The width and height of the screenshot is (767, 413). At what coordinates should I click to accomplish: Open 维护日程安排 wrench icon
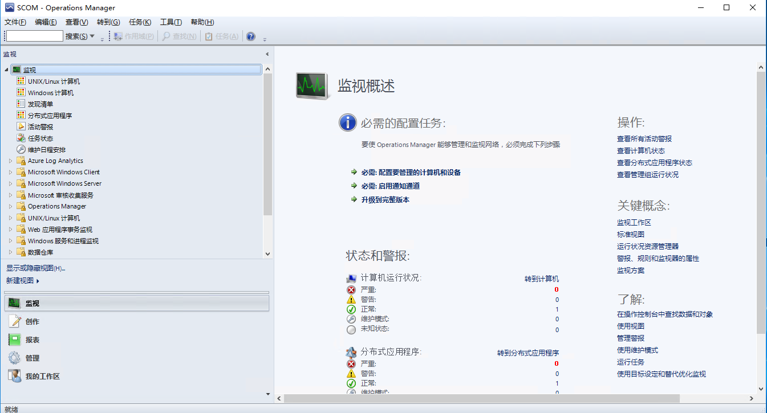click(x=20, y=149)
